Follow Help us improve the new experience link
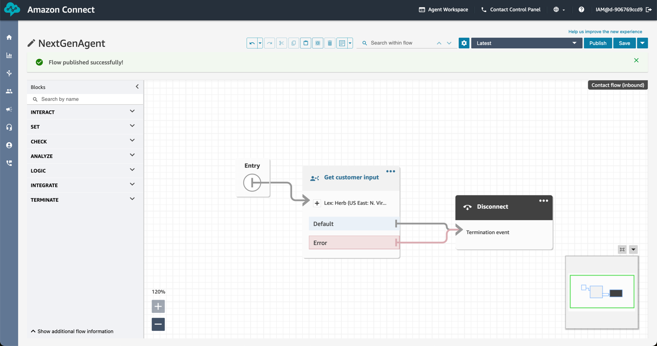 [x=605, y=32]
